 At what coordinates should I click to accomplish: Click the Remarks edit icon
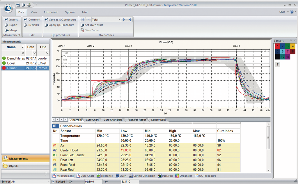[x=26, y=25]
